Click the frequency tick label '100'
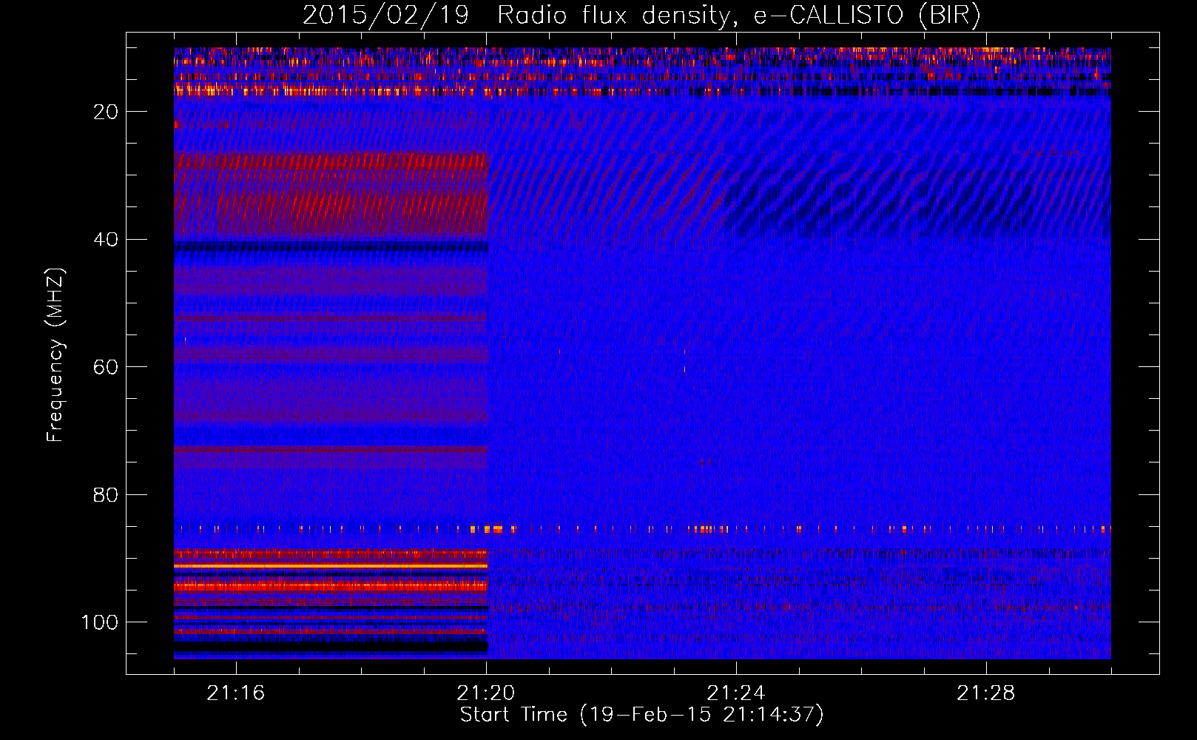Image resolution: width=1197 pixels, height=740 pixels. [x=100, y=623]
